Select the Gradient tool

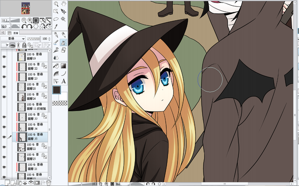[x=63, y=66]
